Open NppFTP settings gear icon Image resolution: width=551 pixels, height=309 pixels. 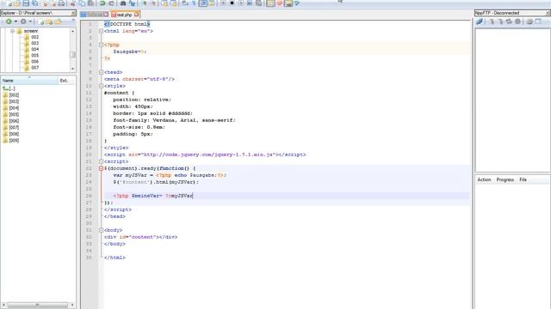click(x=529, y=21)
